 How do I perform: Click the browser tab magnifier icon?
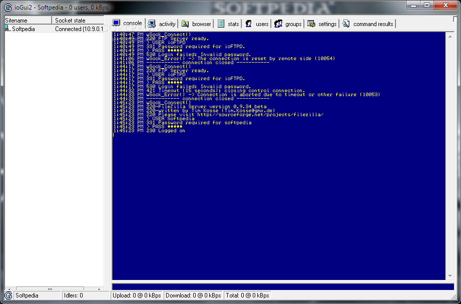(x=185, y=24)
